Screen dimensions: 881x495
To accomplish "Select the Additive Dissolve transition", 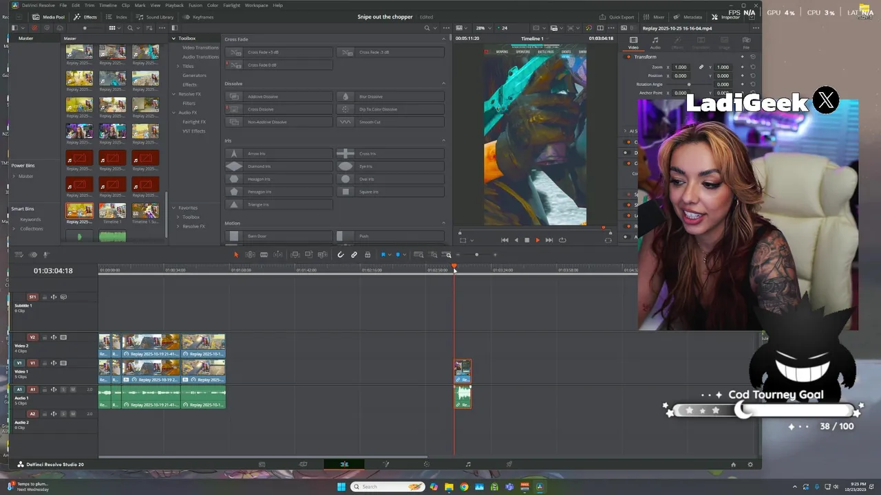I will 279,97.
